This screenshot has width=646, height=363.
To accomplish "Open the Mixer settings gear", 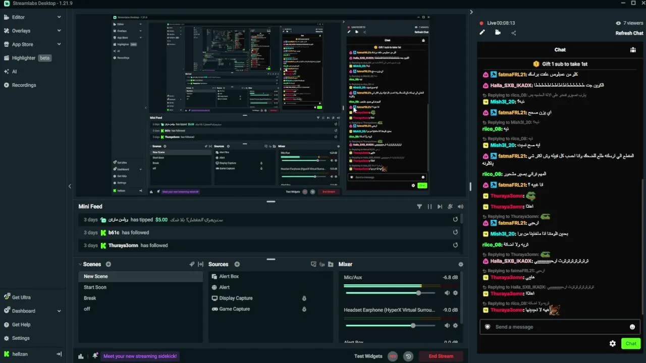I will tap(460, 264).
